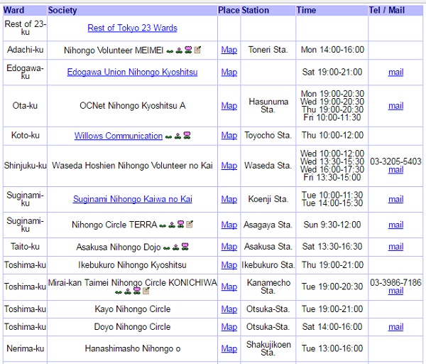Open Map for Waseda Hoshien Volunteer no Kai
The image size is (426, 364).
click(x=229, y=166)
